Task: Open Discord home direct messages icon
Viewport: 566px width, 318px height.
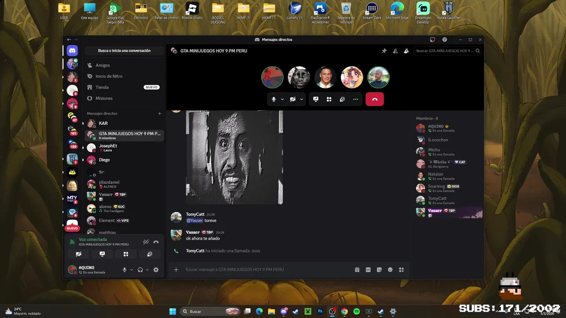Action: (x=72, y=51)
